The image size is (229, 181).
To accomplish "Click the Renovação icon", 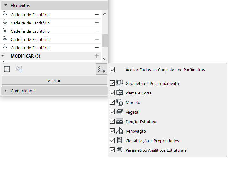I will pyautogui.click(x=120, y=131).
